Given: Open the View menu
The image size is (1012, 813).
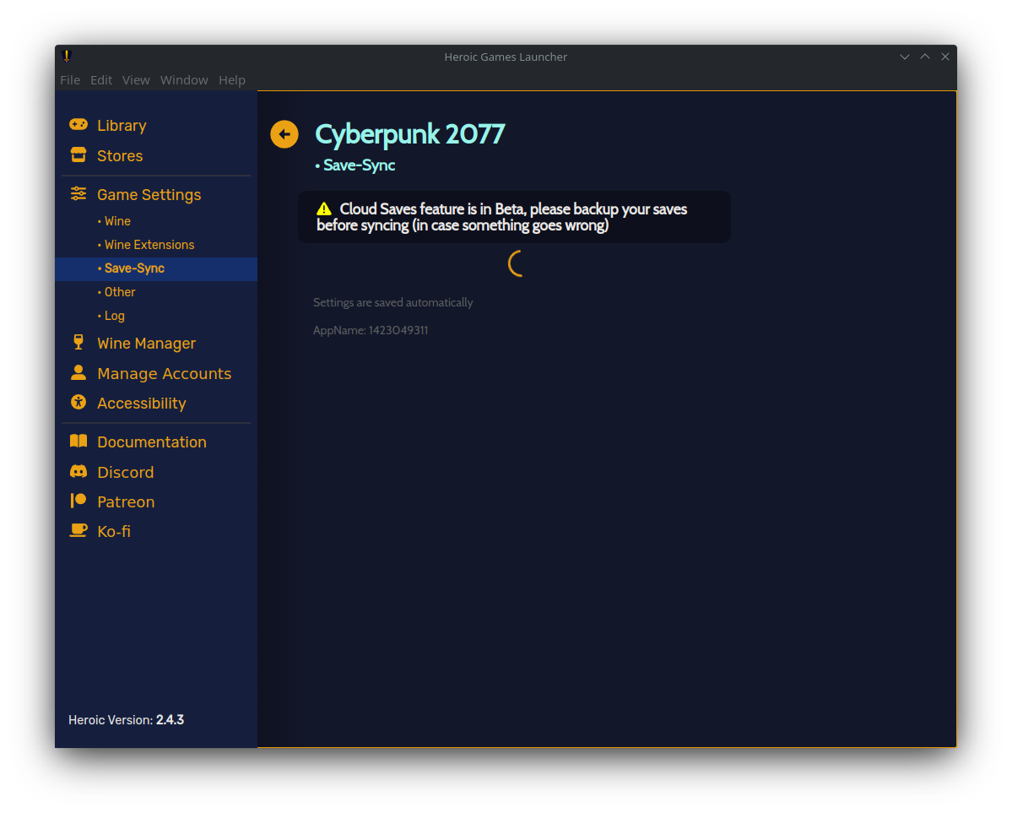Looking at the screenshot, I should point(136,79).
